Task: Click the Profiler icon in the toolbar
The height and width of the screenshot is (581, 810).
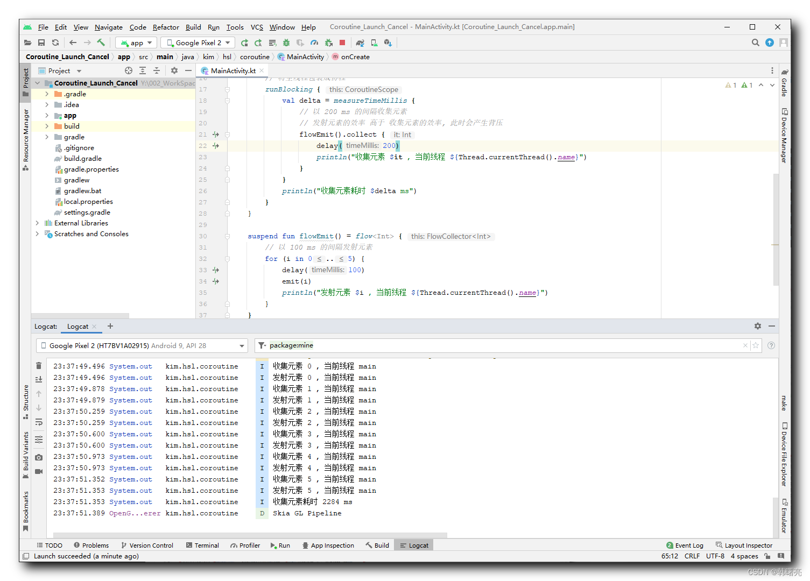Action: (x=314, y=42)
